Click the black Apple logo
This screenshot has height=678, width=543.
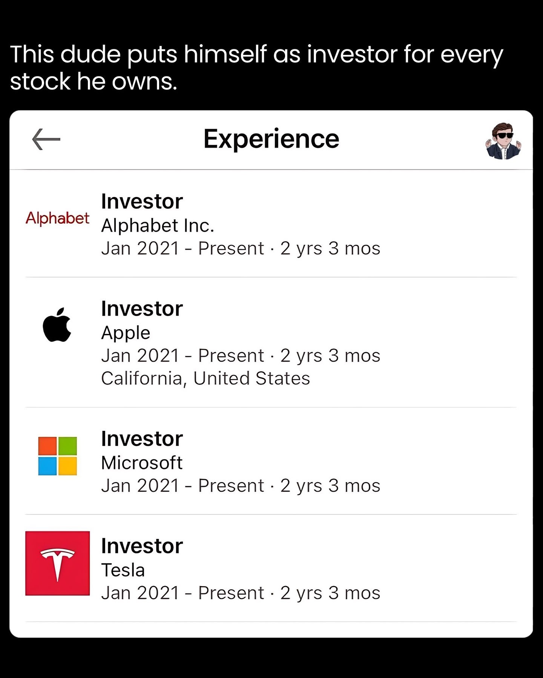tap(57, 325)
